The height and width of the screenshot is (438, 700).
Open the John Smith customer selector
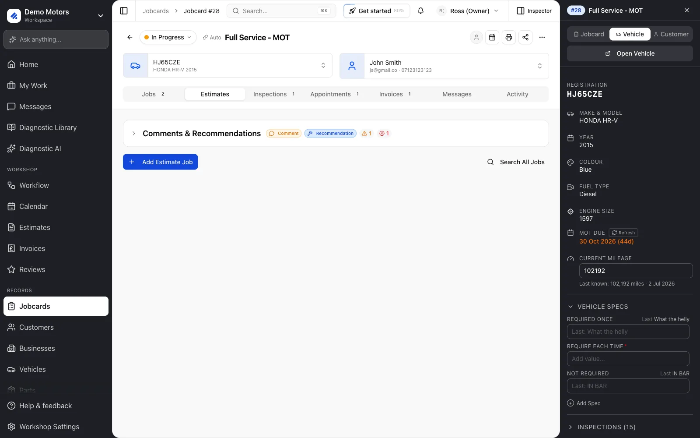pos(540,66)
